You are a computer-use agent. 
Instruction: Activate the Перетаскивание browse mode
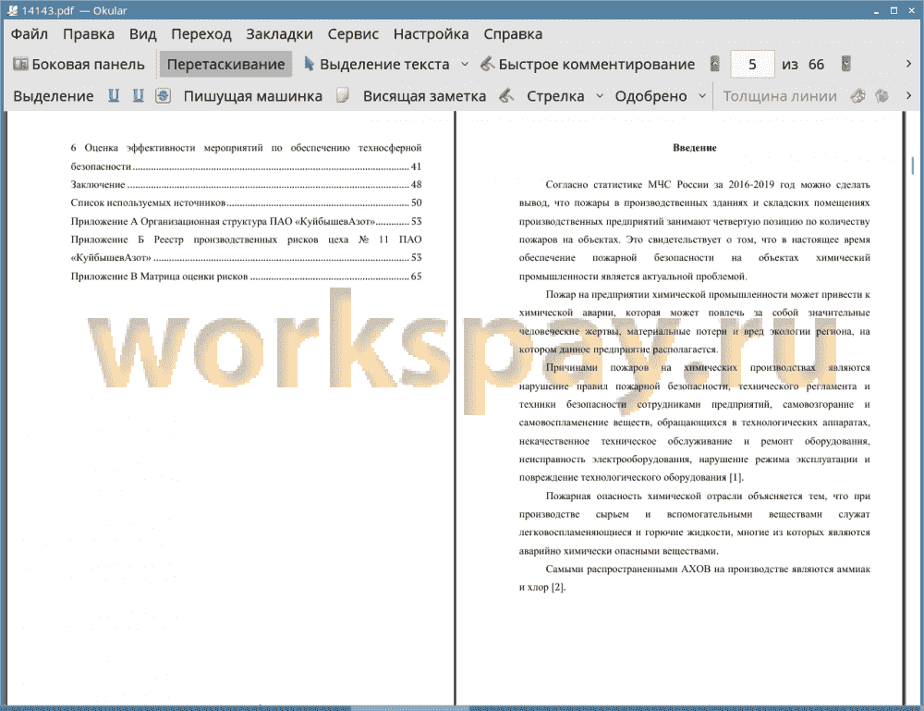click(225, 64)
